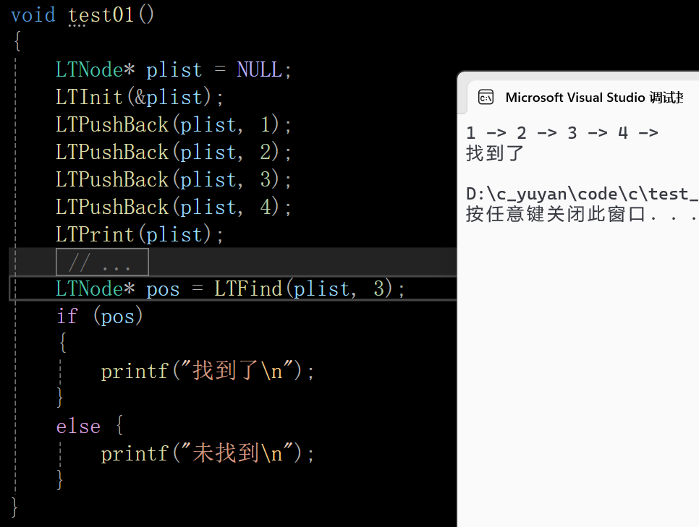This screenshot has width=699, height=527.
Task: Click the printf("未找到\n") line
Action: (208, 454)
